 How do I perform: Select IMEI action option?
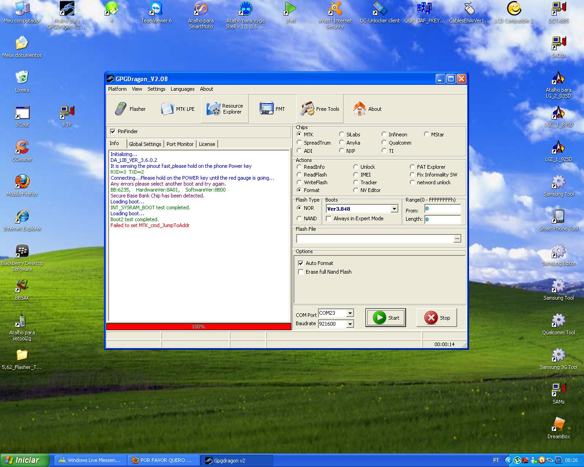pos(356,175)
